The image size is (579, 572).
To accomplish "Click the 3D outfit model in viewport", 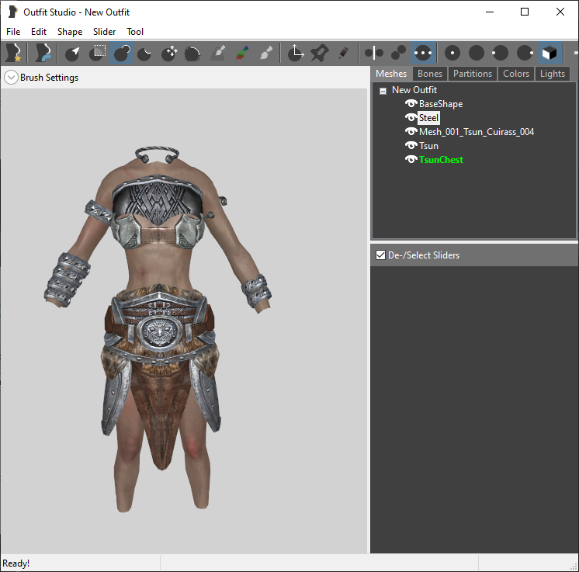I will coord(158,328).
